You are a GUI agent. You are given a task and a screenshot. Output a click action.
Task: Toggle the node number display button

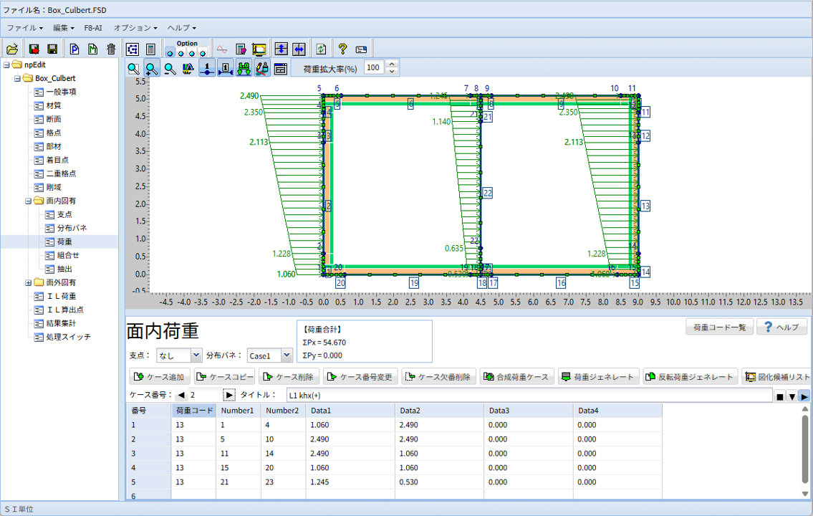206,69
